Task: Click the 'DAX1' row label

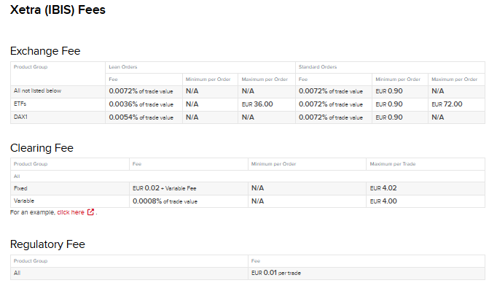Action: click(x=20, y=117)
